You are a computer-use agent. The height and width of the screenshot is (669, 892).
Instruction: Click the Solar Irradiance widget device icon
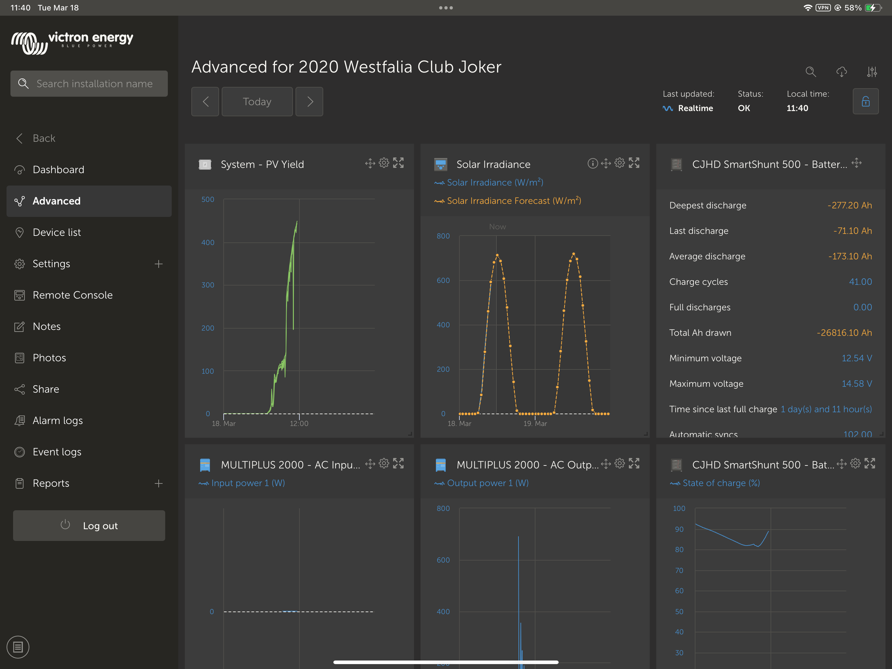[441, 165]
